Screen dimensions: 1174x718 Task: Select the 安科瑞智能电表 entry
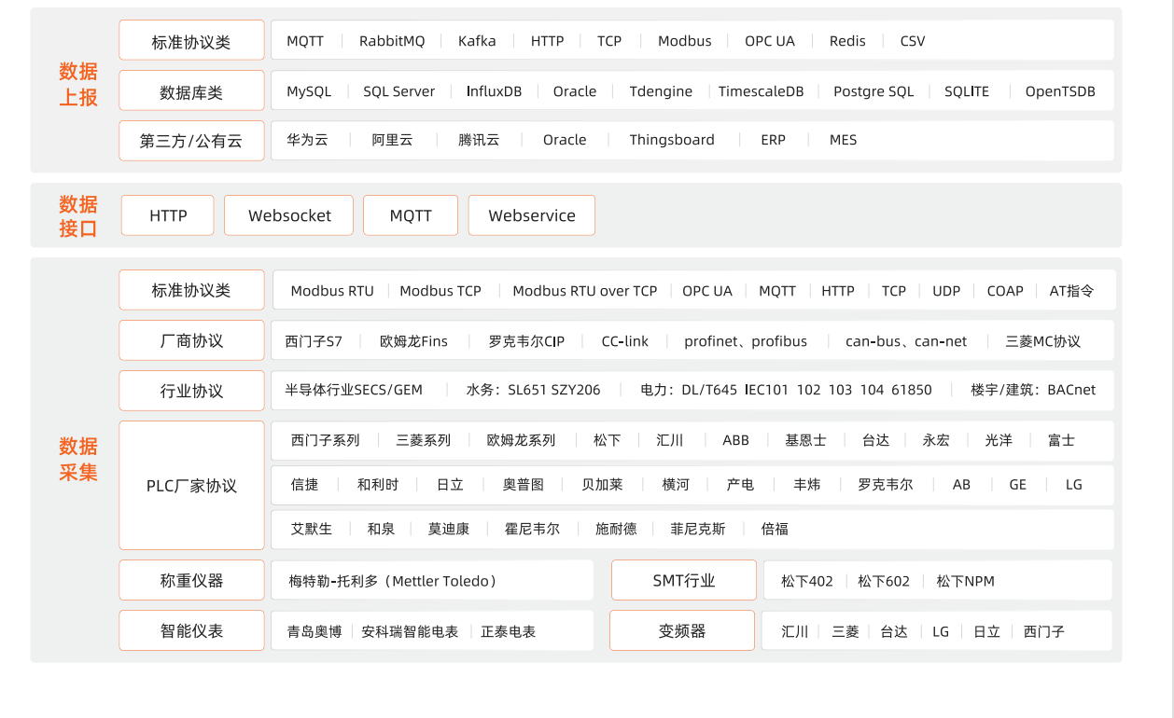coord(410,631)
